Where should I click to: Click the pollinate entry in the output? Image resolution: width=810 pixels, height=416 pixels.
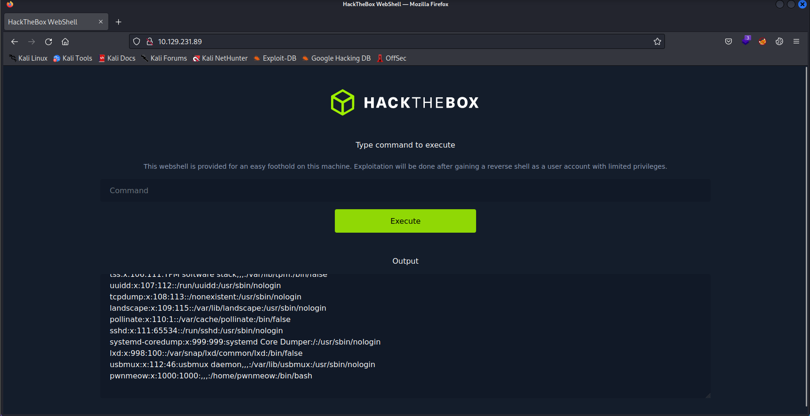tap(200, 319)
